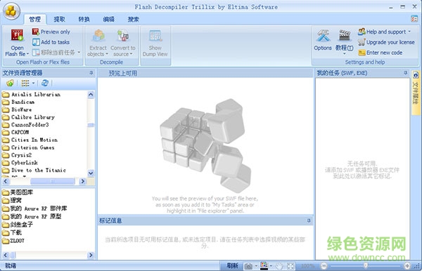Click Show Dump View icon
Screen dimensions: 422x271
(155, 36)
